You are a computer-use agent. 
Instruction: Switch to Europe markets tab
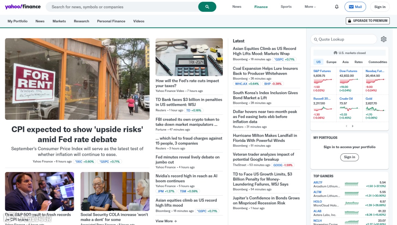pos(332,62)
